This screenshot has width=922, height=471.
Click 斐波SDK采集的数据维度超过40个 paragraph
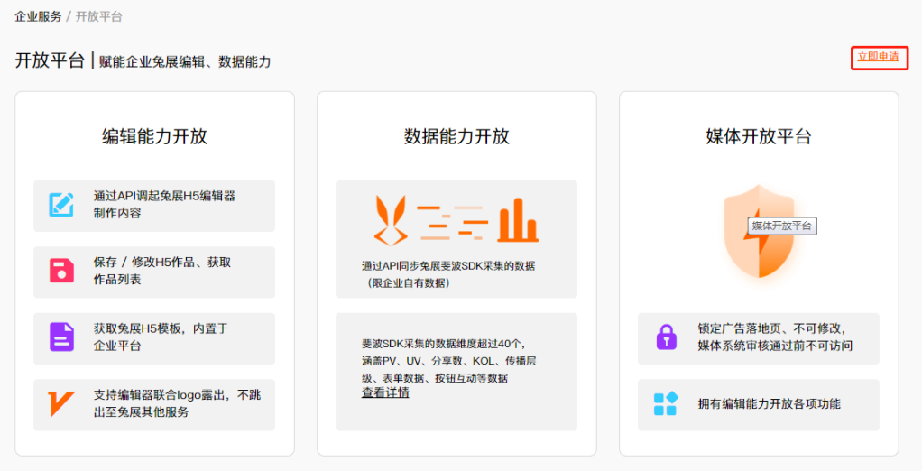tap(448, 360)
